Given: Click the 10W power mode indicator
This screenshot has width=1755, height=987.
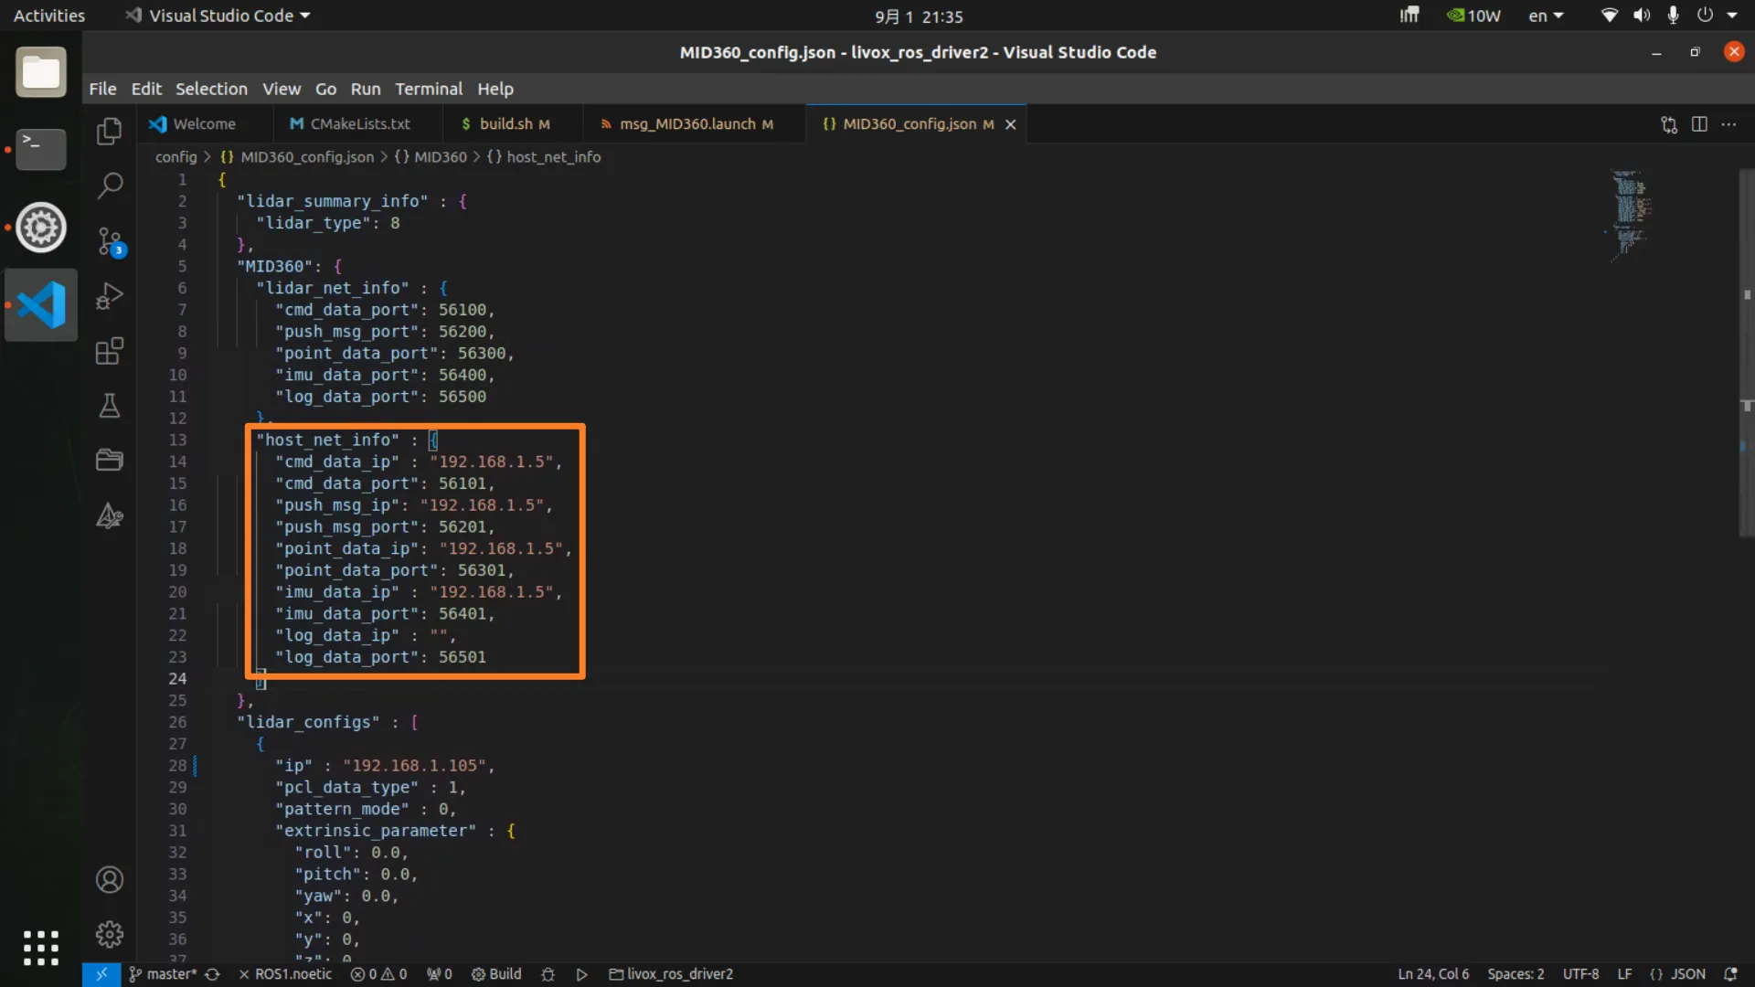Looking at the screenshot, I should [1473, 16].
